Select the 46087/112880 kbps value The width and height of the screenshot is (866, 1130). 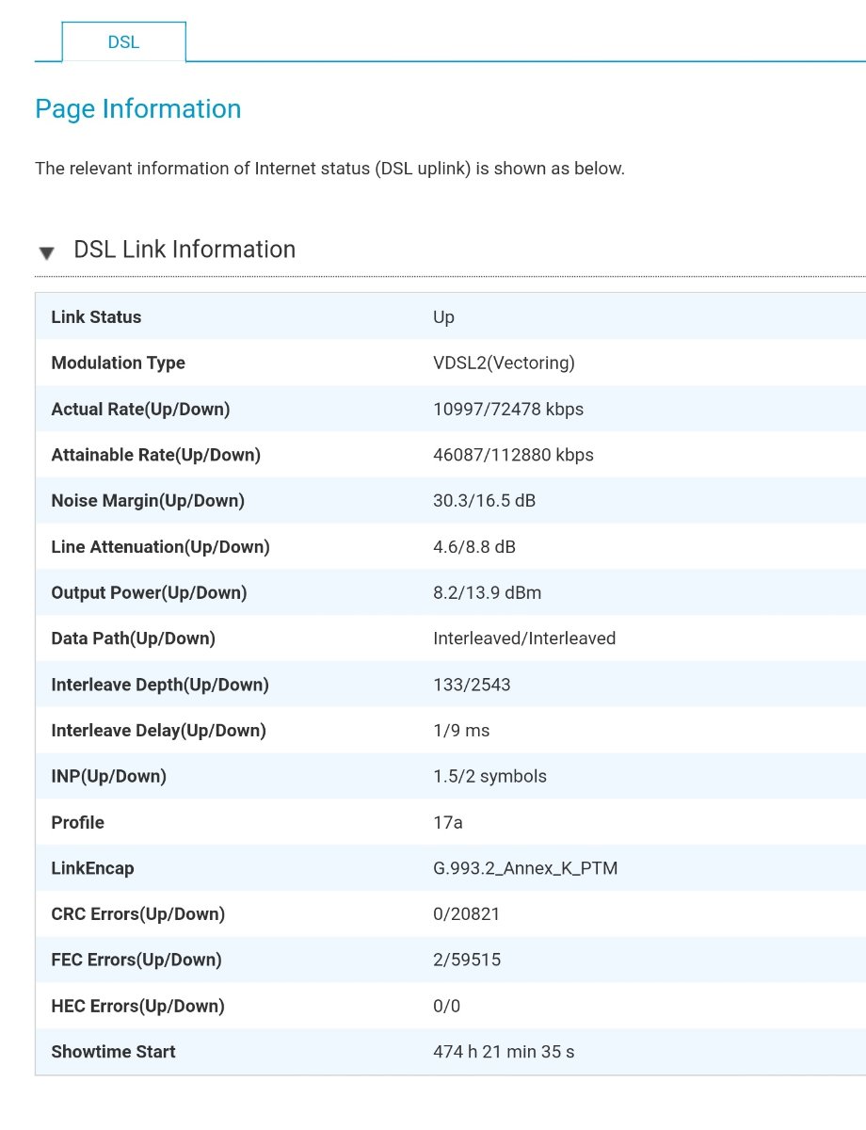pos(513,456)
